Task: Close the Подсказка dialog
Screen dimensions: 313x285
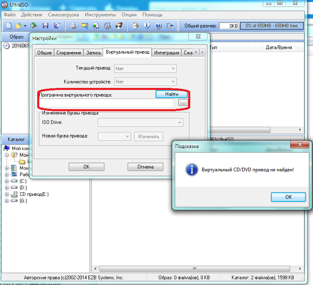Action: tap(300, 144)
